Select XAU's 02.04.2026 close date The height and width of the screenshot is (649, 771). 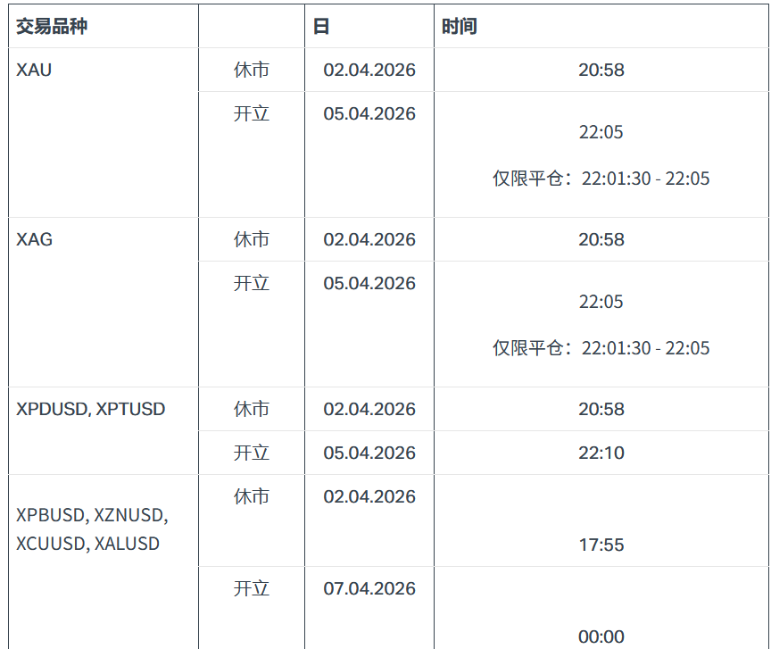click(369, 70)
